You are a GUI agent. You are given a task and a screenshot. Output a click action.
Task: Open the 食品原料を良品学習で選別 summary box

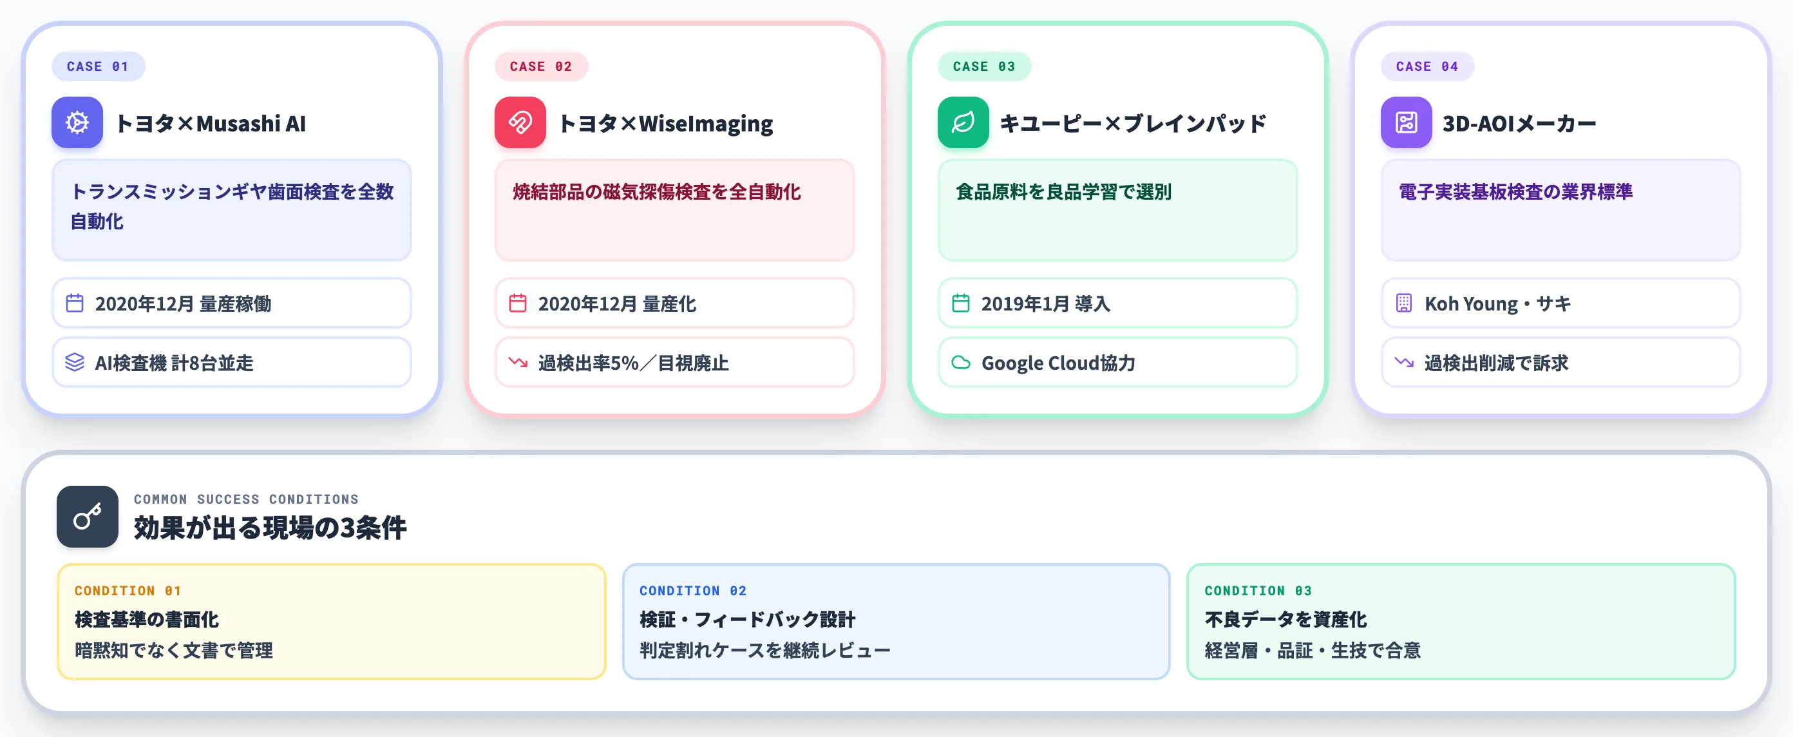(x=1118, y=210)
